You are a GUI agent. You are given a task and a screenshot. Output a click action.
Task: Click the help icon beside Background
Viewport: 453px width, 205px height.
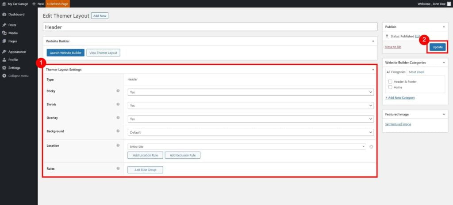click(x=118, y=131)
